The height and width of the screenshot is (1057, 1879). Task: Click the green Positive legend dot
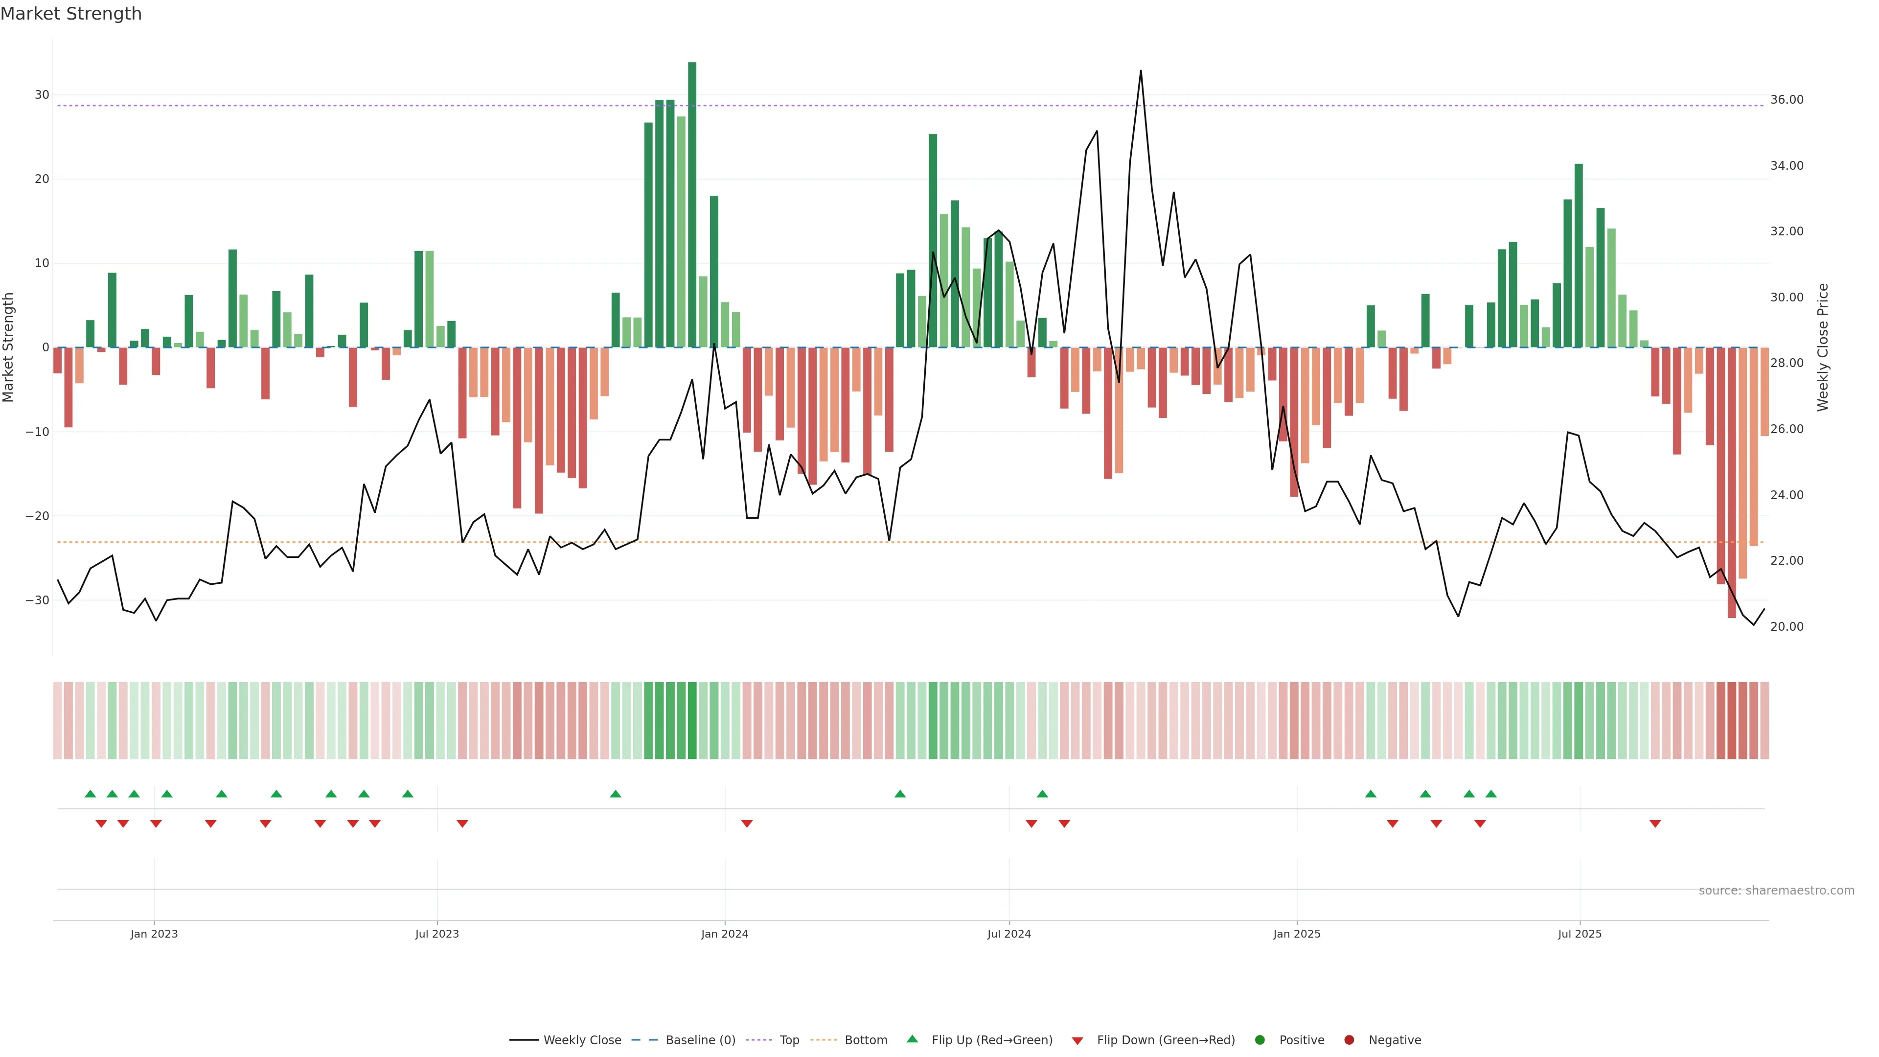[1260, 1040]
